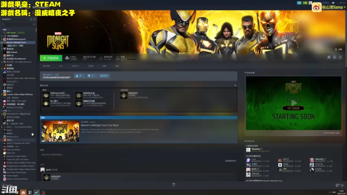Click the green Play game button

click(x=51, y=58)
